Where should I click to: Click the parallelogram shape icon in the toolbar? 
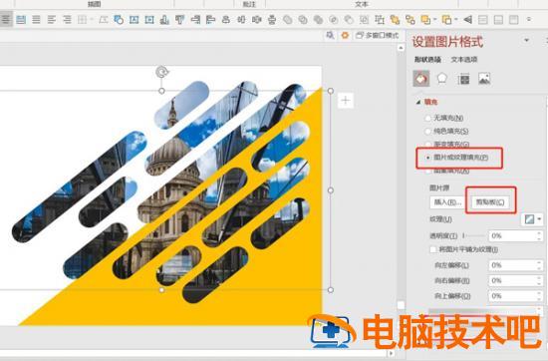tap(103, 20)
